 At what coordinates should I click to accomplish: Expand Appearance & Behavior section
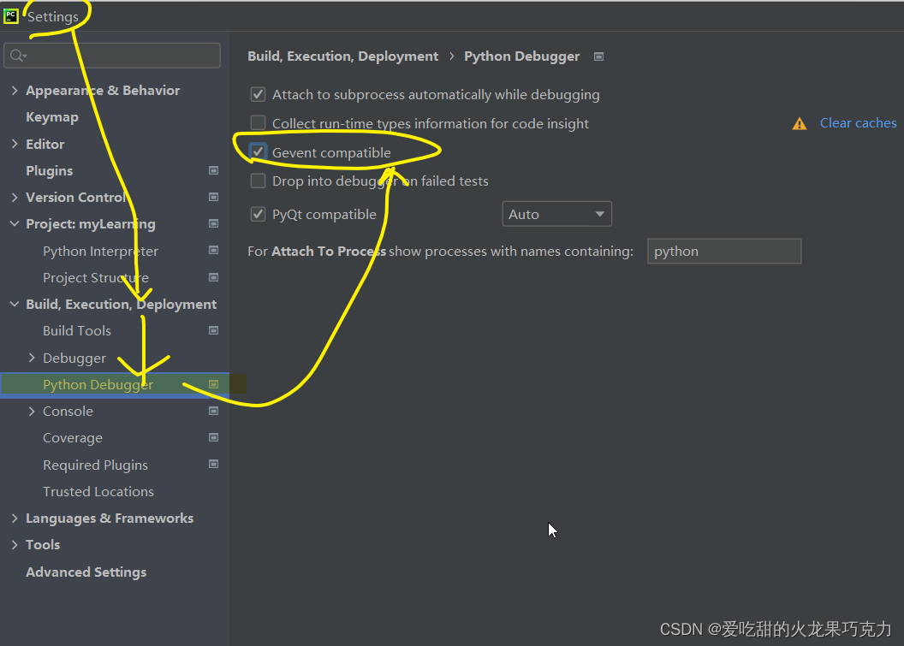click(x=15, y=91)
